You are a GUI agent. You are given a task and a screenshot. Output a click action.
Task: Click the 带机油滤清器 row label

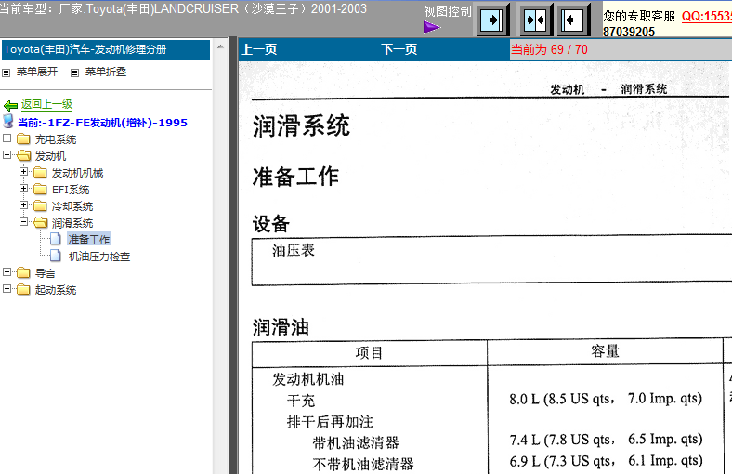point(356,442)
